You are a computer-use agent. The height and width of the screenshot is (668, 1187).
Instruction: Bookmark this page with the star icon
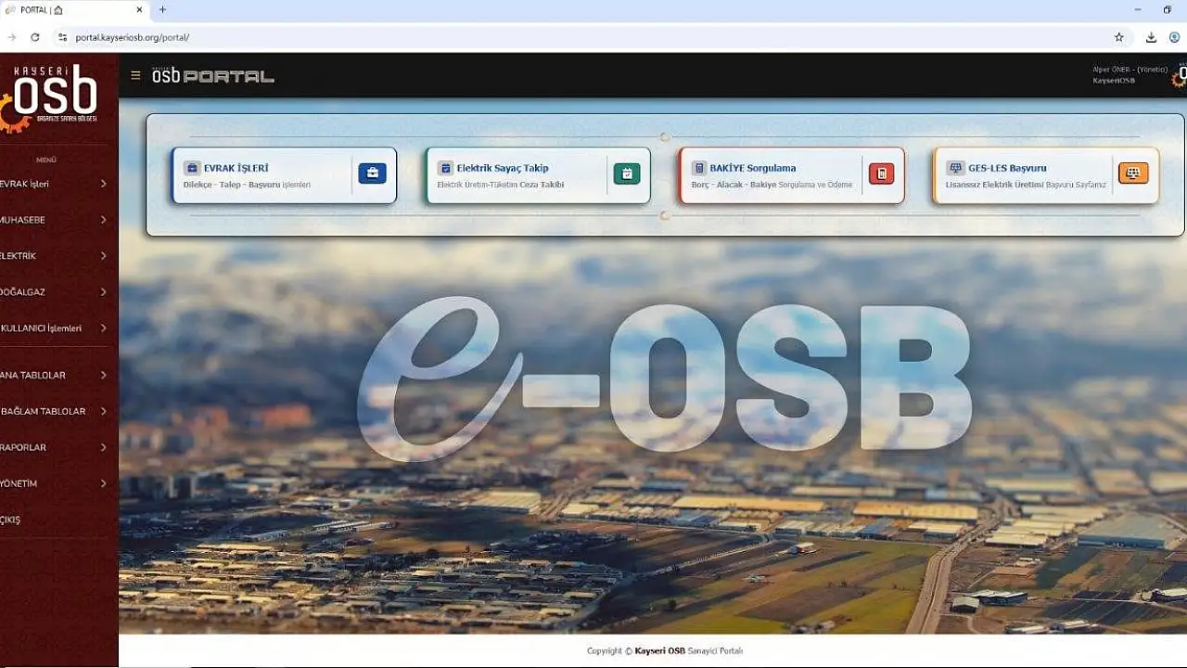point(1119,37)
